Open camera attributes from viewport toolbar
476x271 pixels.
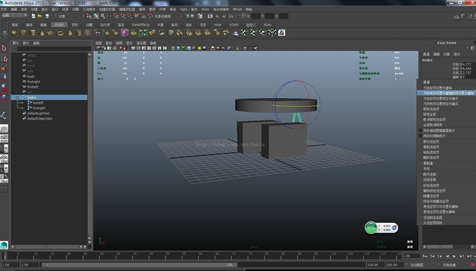103,48
